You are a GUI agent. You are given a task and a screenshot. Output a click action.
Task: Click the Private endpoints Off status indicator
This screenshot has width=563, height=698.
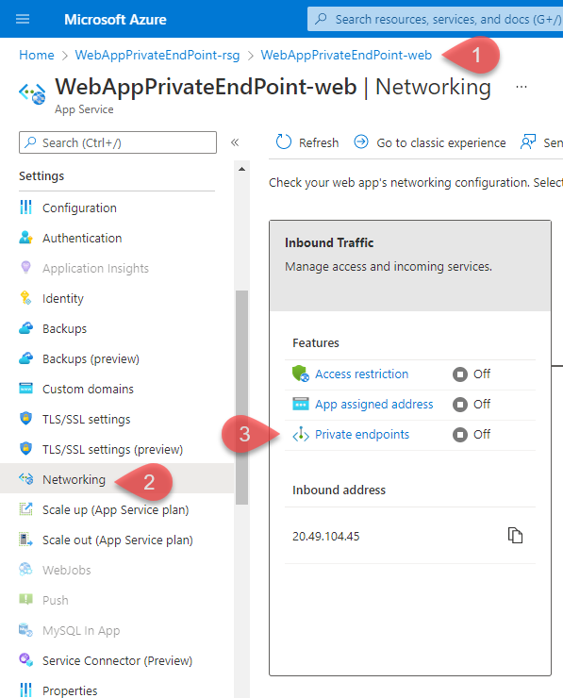tap(472, 435)
